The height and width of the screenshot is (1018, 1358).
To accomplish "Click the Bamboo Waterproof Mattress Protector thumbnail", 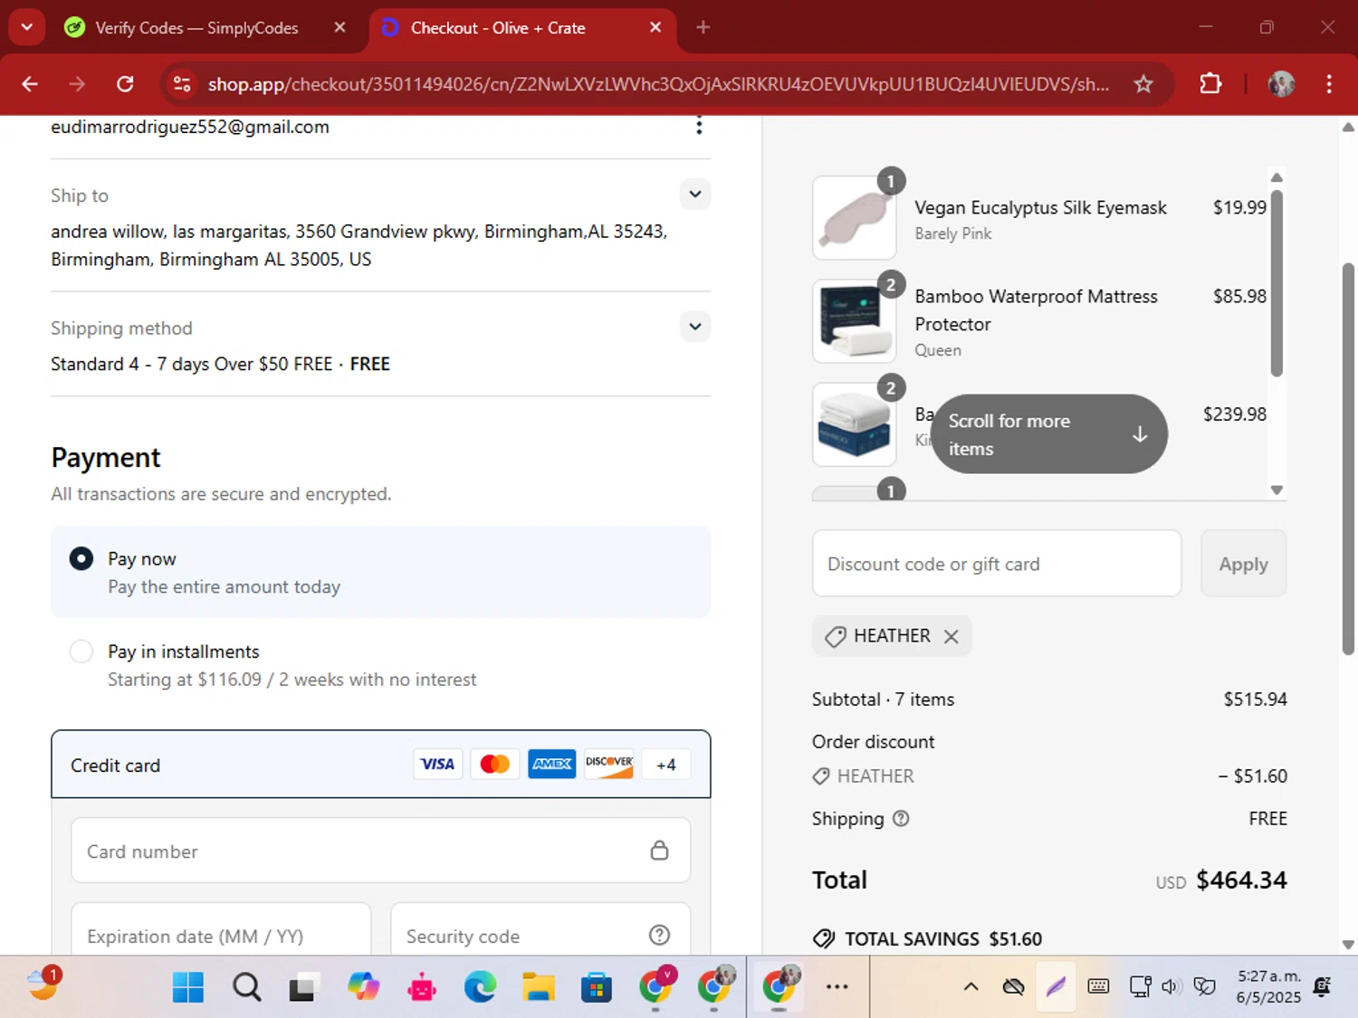I will coord(855,321).
